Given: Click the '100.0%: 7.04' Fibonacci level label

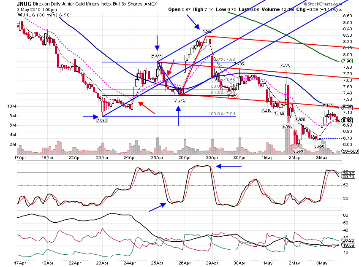Looking at the screenshot, I should (x=222, y=114).
